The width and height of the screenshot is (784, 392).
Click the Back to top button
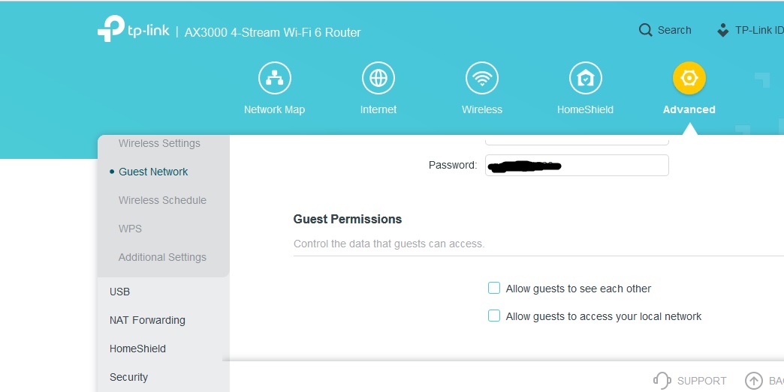point(754,381)
